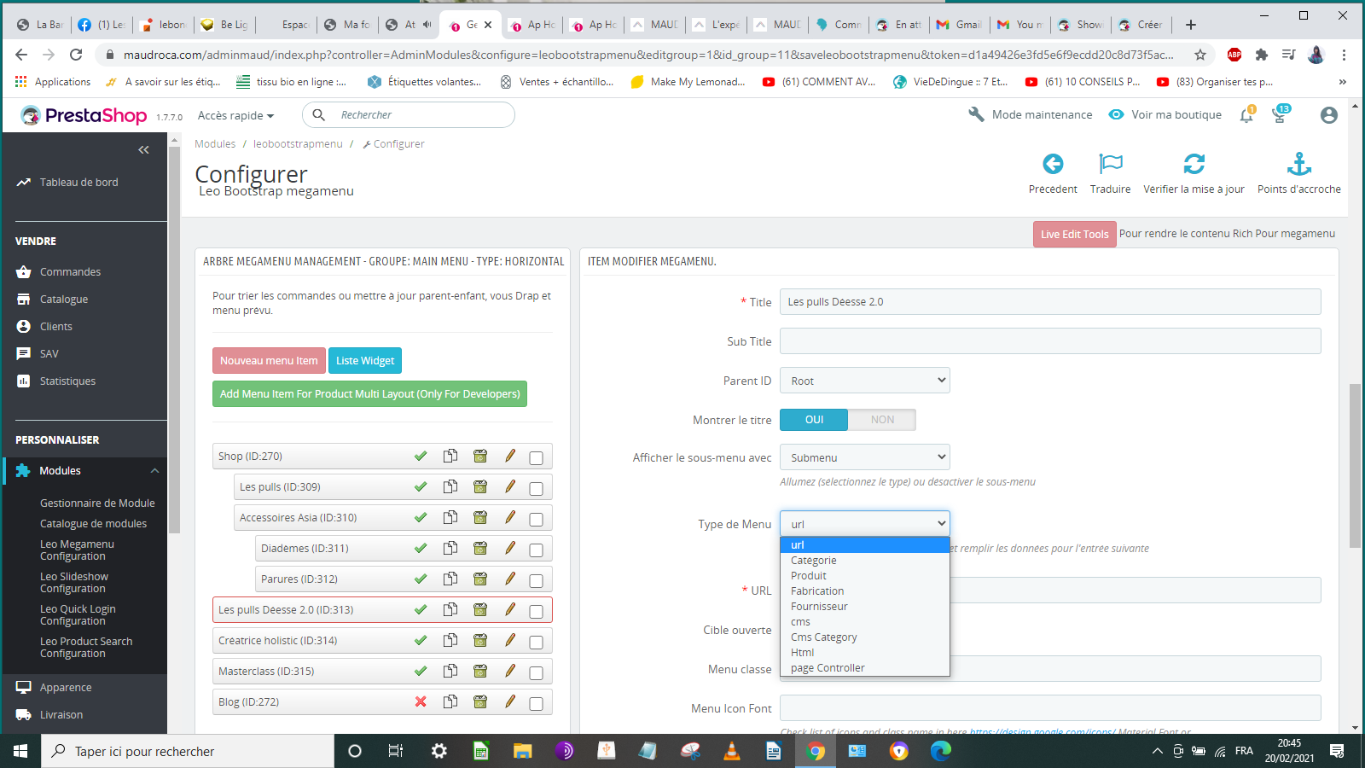Click the Nouveau menu Item button
Image resolution: width=1365 pixels, height=768 pixels.
point(269,361)
